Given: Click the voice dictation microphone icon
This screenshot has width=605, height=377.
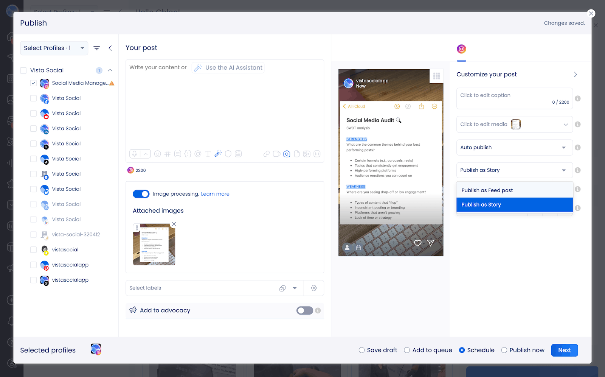Looking at the screenshot, I should click(135, 154).
